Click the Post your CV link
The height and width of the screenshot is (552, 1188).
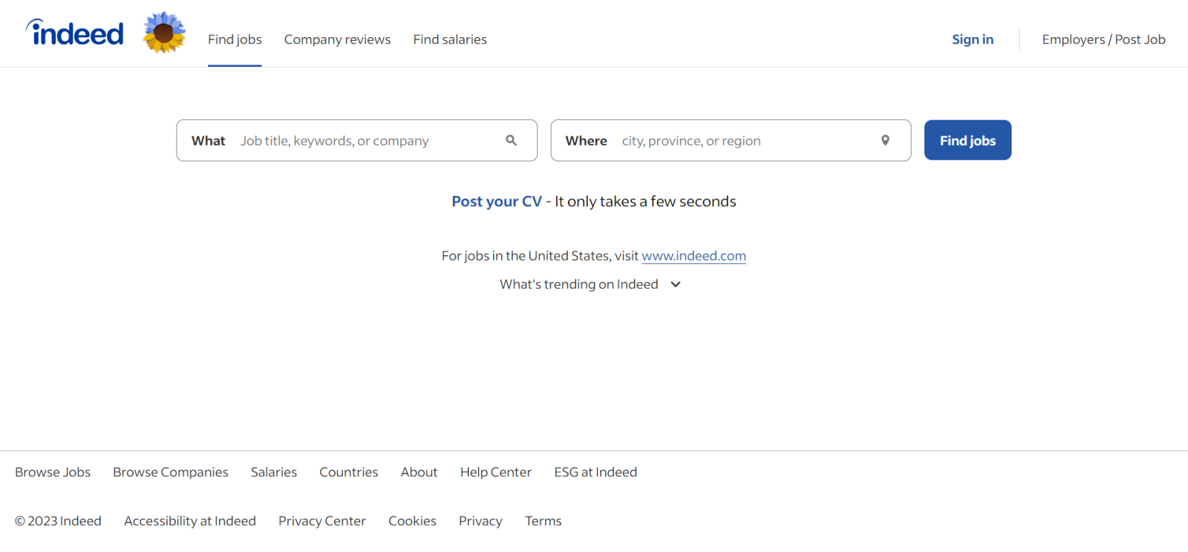(497, 202)
